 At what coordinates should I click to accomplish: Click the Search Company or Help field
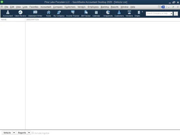158,14
